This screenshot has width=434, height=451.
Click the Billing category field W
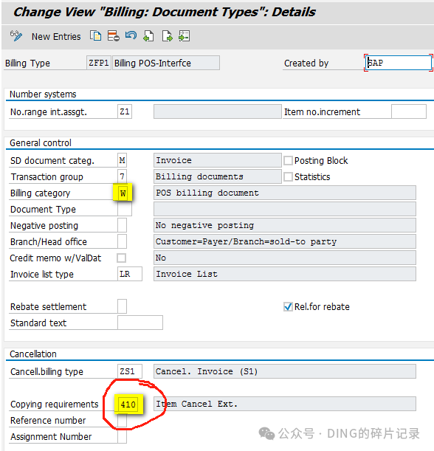coord(123,193)
